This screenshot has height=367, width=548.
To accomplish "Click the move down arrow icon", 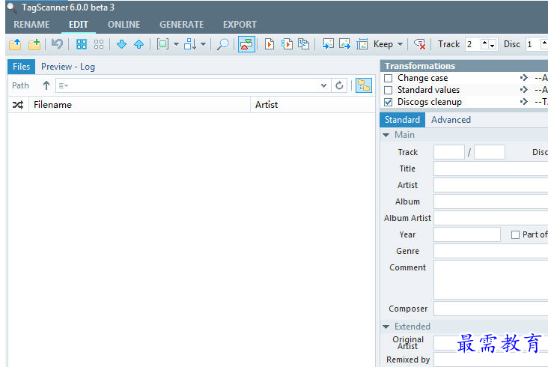I will click(x=121, y=44).
